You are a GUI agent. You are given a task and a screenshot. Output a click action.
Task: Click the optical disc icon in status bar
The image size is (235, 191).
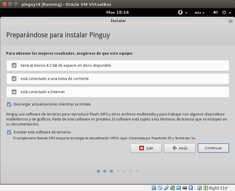click(160, 188)
